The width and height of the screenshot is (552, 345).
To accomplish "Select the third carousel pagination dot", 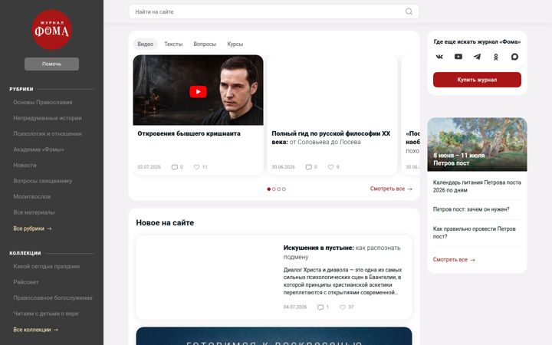I will click(x=279, y=189).
